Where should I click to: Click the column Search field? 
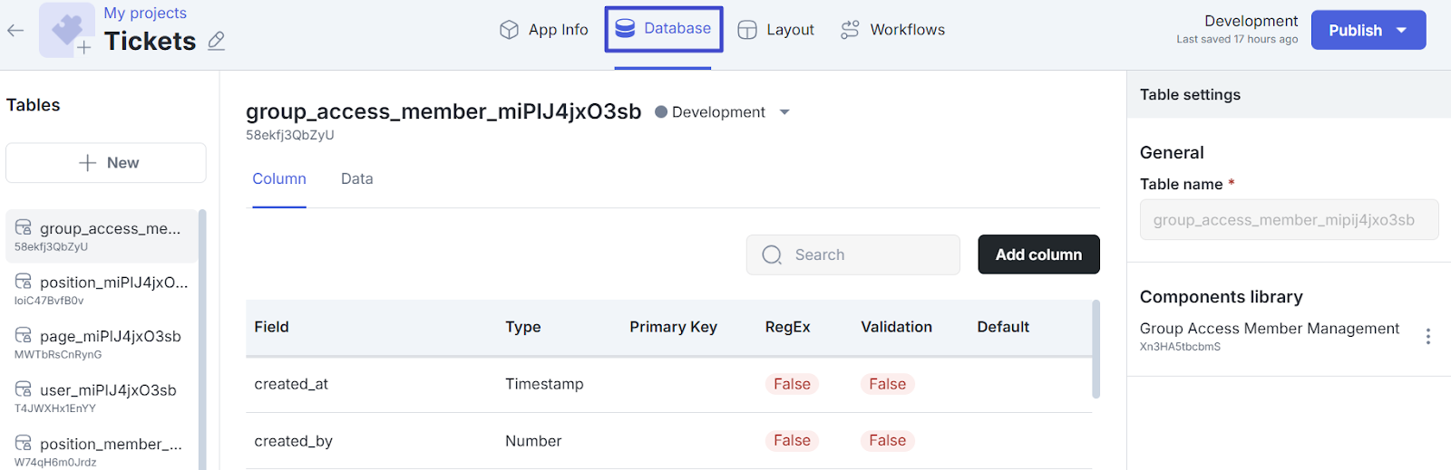(x=852, y=254)
